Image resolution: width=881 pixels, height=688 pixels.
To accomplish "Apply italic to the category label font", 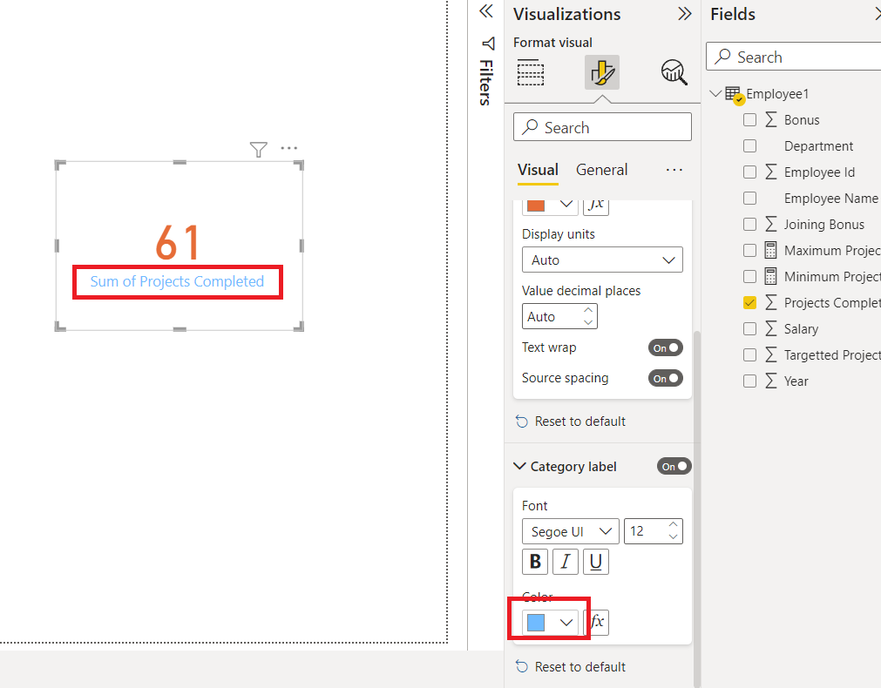I will click(x=565, y=562).
